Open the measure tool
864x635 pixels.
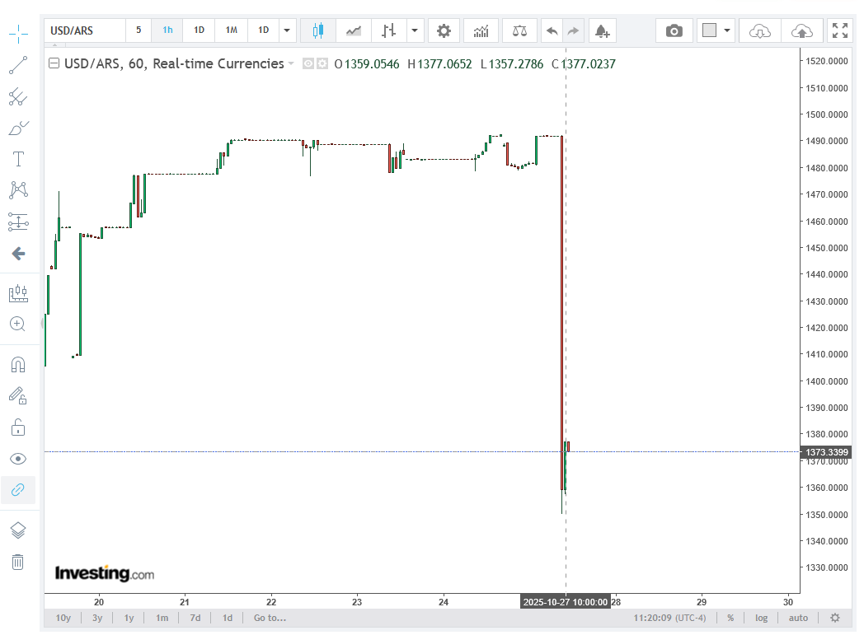(x=18, y=292)
